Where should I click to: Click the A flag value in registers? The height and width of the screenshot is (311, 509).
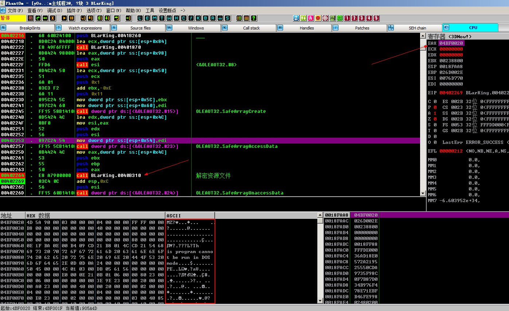[435, 113]
